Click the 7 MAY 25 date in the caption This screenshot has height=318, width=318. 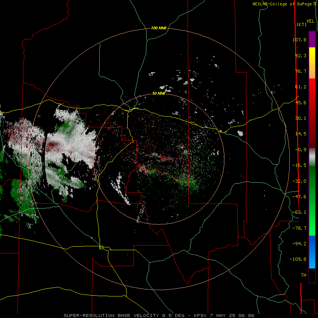pos(223,316)
